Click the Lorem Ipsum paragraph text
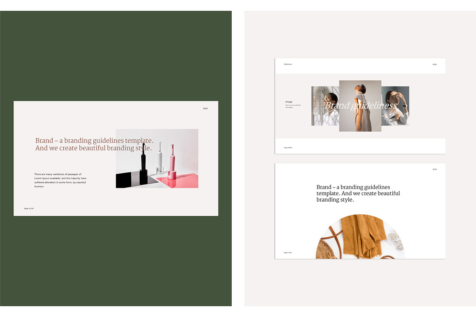476x317 pixels. [x=60, y=180]
